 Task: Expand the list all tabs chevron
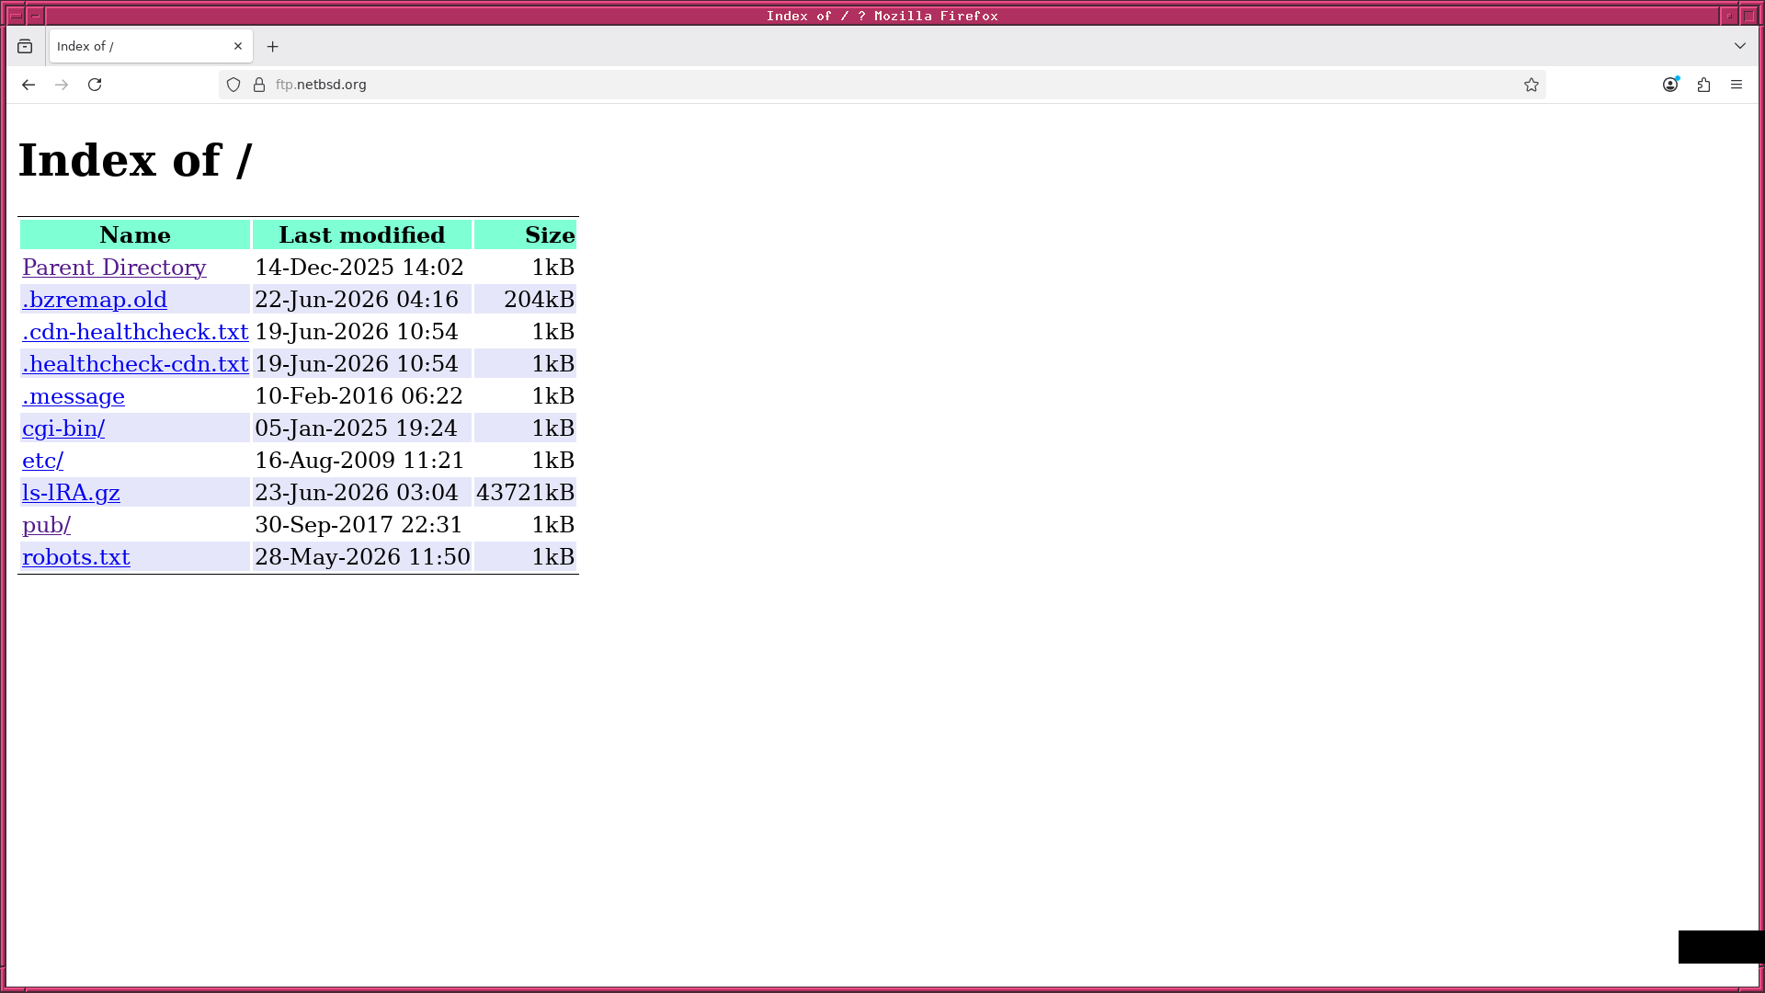pos(1740,46)
